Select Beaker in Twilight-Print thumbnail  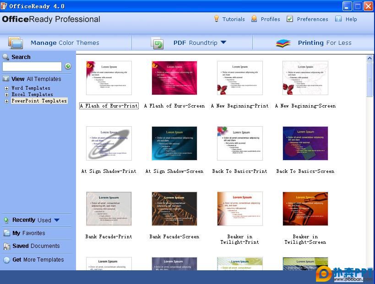tap(240, 209)
